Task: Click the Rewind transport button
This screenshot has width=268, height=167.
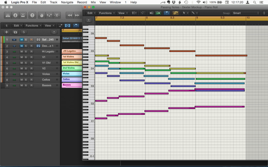Action: pyautogui.click(x=70, y=15)
